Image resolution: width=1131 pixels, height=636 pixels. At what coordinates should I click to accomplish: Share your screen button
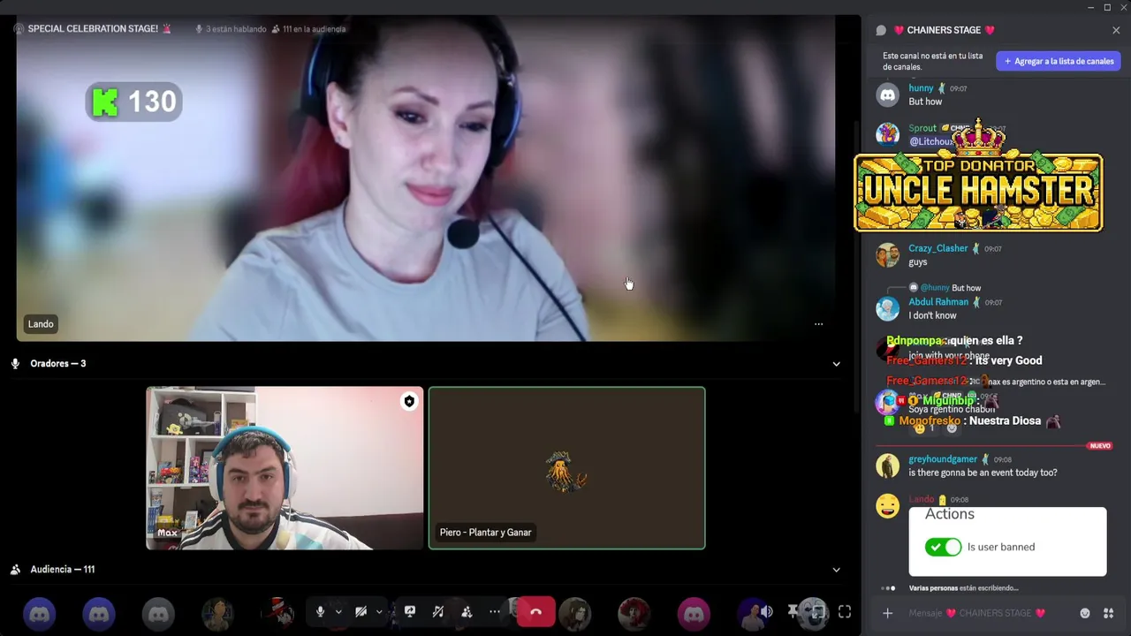410,611
